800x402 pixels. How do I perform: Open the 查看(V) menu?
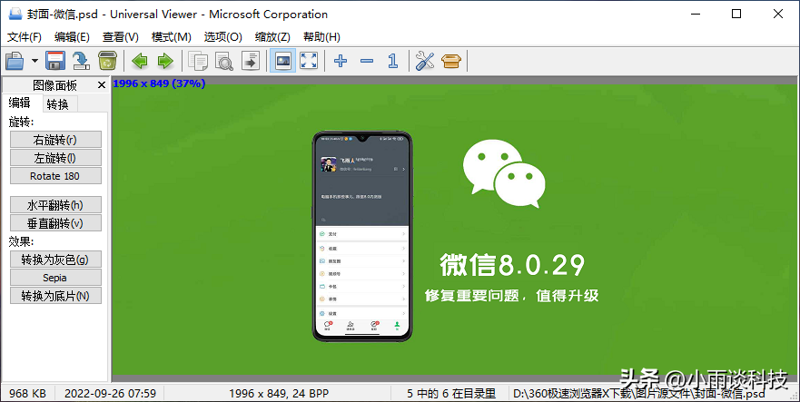[x=121, y=36]
